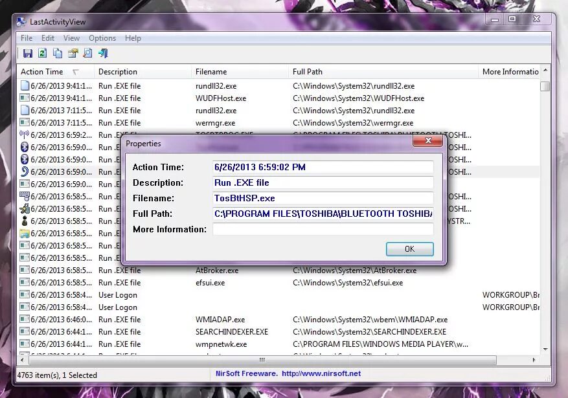568x398 pixels.
Task: Sort by the Description column header
Action: tap(142, 72)
